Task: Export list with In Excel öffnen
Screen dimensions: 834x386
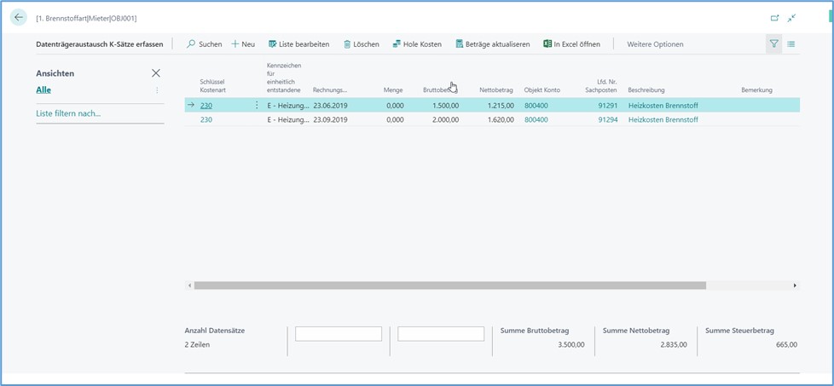Action: tap(571, 44)
